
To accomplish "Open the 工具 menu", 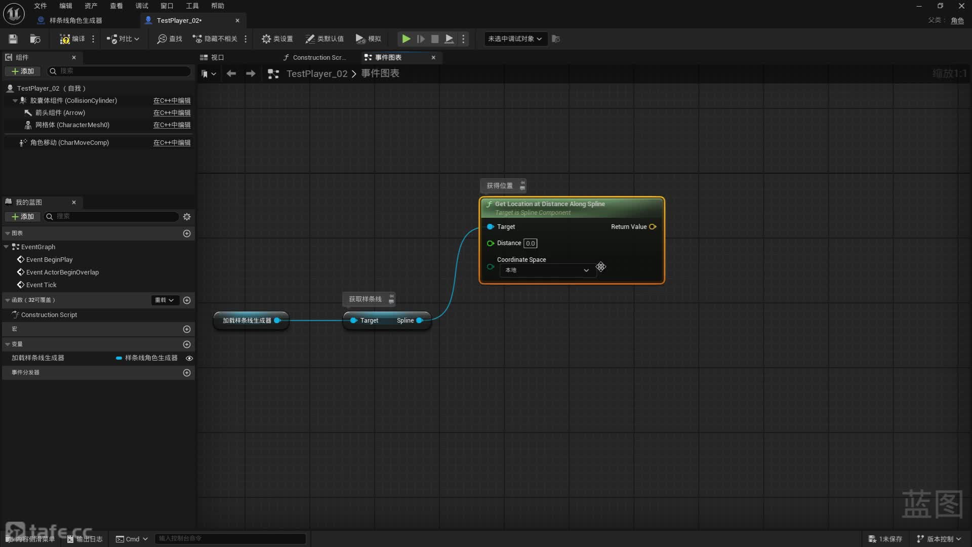I will (192, 6).
